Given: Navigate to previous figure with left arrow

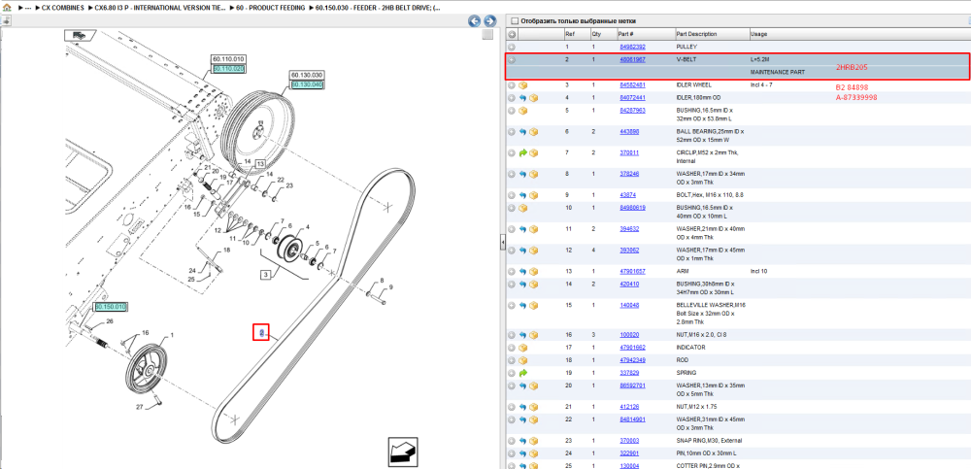Looking at the screenshot, I should pos(475,20).
